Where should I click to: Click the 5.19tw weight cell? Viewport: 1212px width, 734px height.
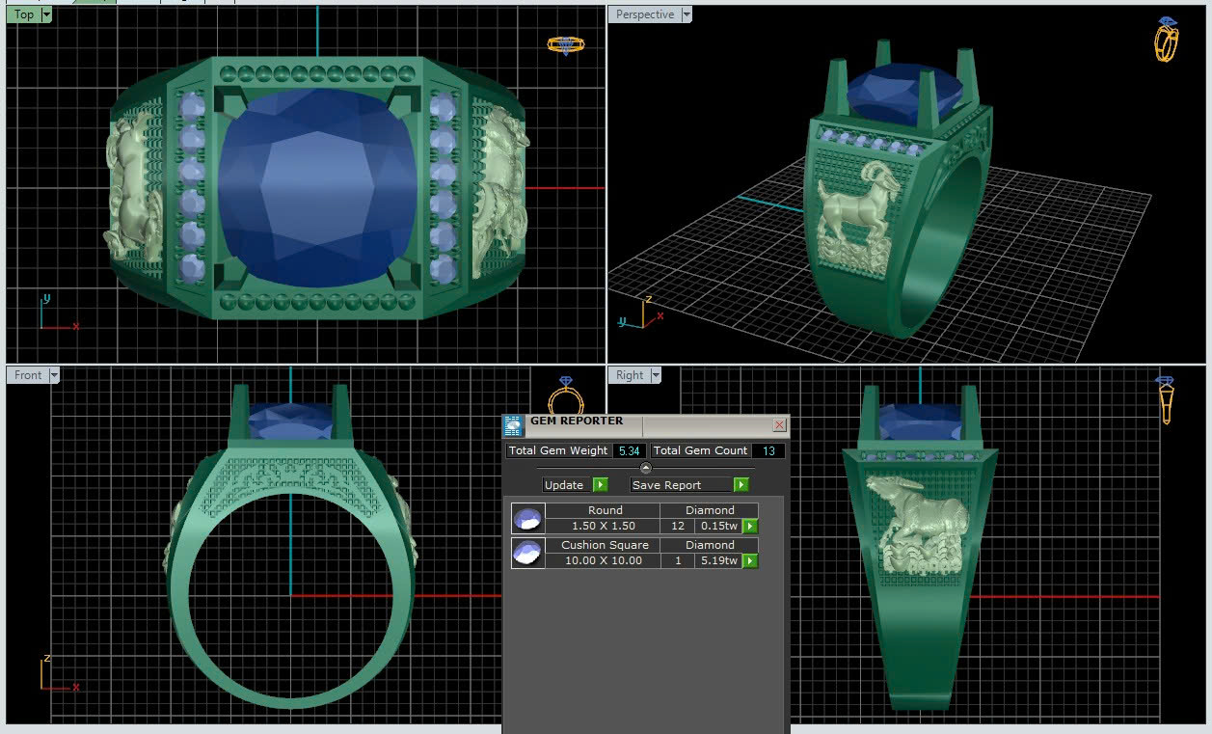click(x=719, y=561)
